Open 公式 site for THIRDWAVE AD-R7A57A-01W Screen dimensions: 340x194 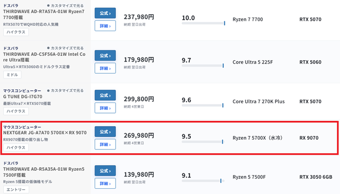[x=105, y=13]
